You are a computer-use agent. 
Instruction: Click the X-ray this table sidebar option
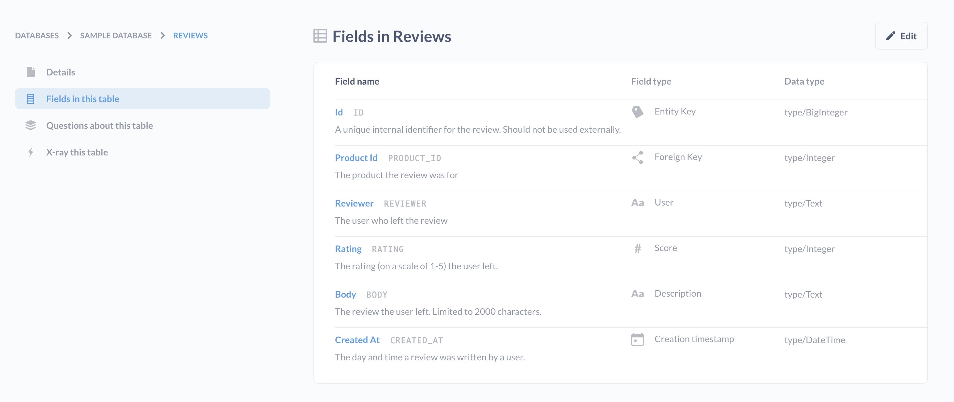coord(77,152)
